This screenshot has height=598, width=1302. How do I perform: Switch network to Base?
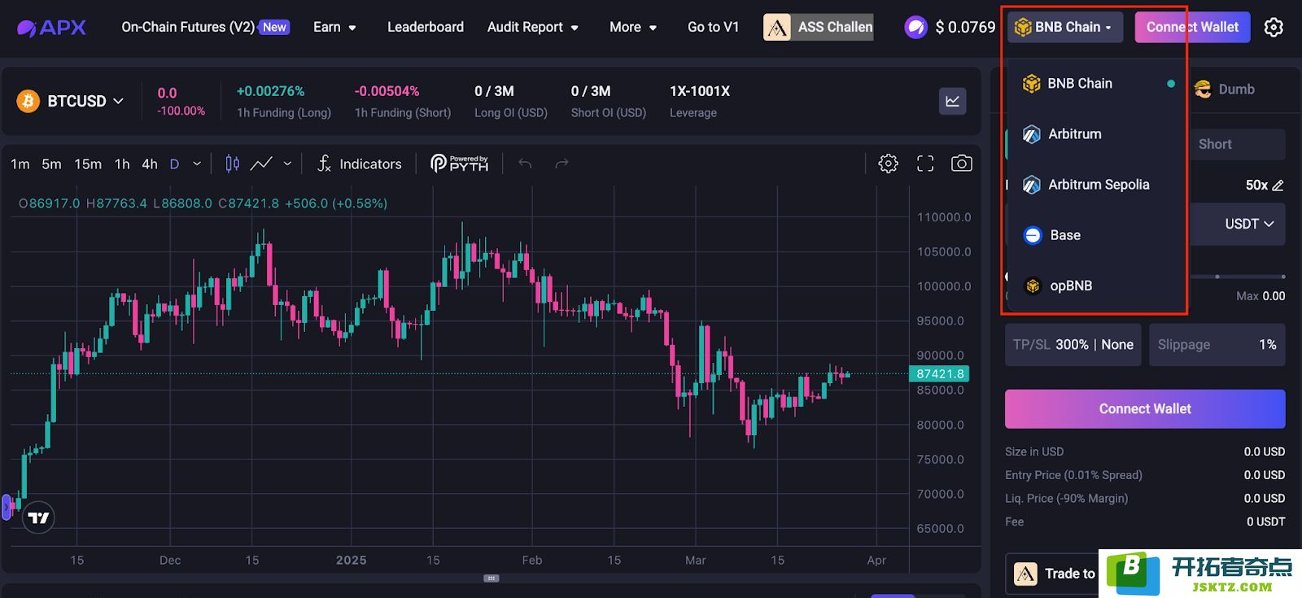(1097, 235)
